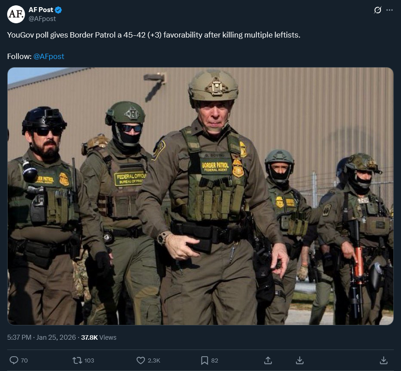Bookmark the post using the bookmark icon
Viewport: 401px width, 371px height.
pyautogui.click(x=205, y=361)
